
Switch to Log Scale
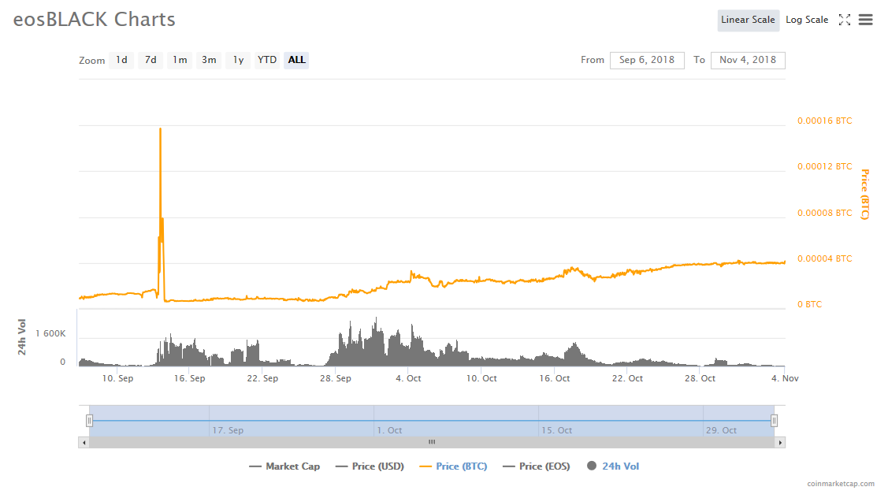point(807,20)
